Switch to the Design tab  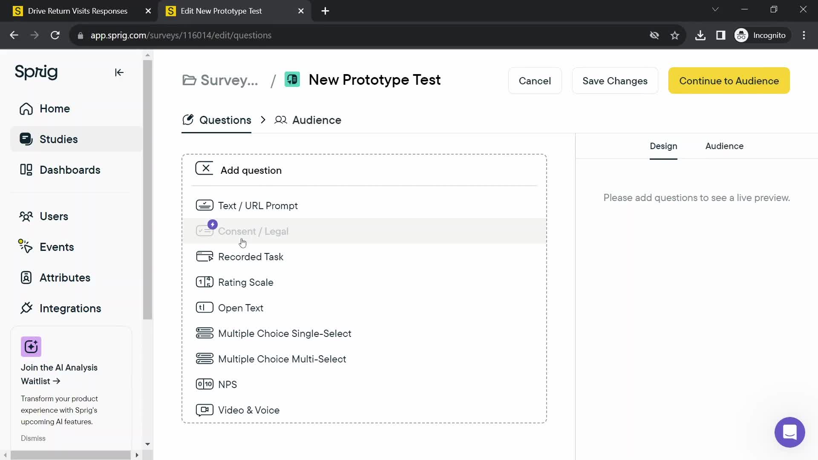[663, 146]
